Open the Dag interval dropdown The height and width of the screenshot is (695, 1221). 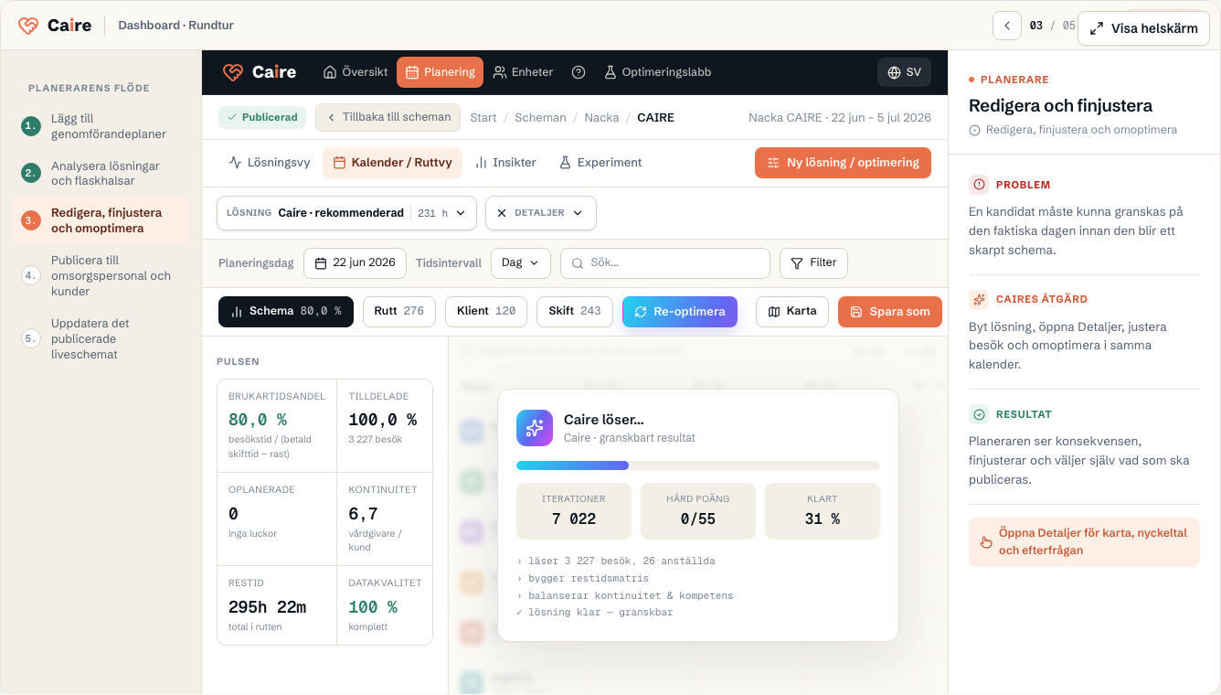tap(521, 263)
